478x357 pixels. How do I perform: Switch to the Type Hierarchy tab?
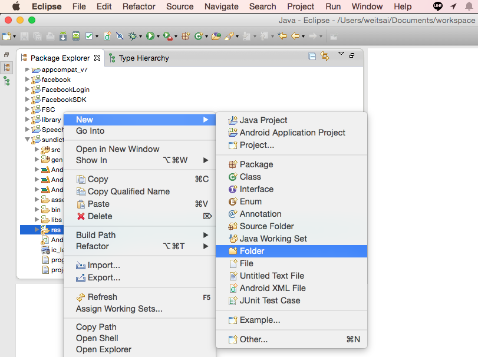[x=139, y=58]
